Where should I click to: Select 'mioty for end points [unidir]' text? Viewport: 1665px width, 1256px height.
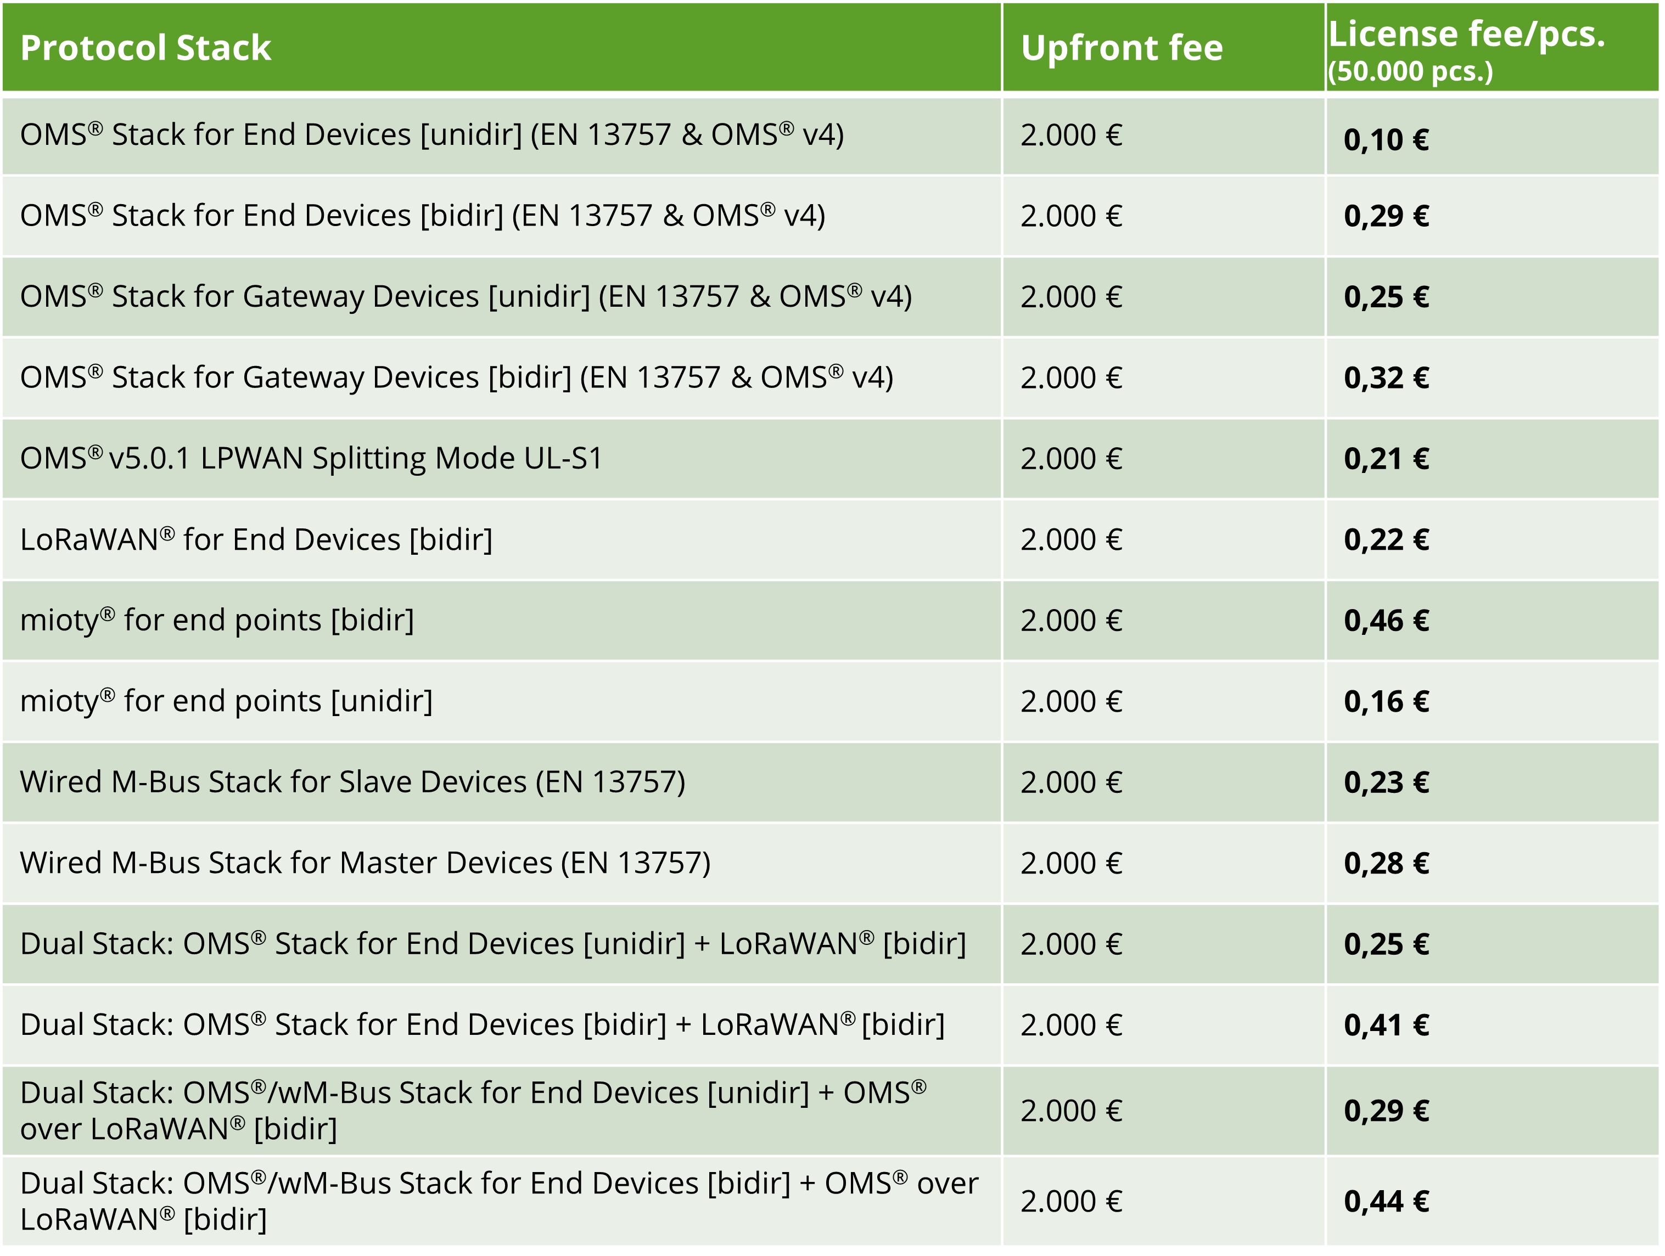(226, 701)
